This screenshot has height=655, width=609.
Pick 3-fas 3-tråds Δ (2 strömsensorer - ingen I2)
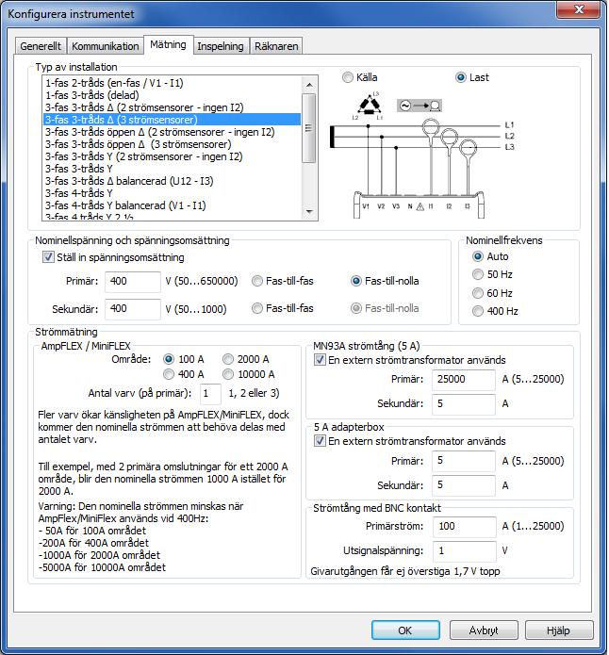click(x=172, y=107)
